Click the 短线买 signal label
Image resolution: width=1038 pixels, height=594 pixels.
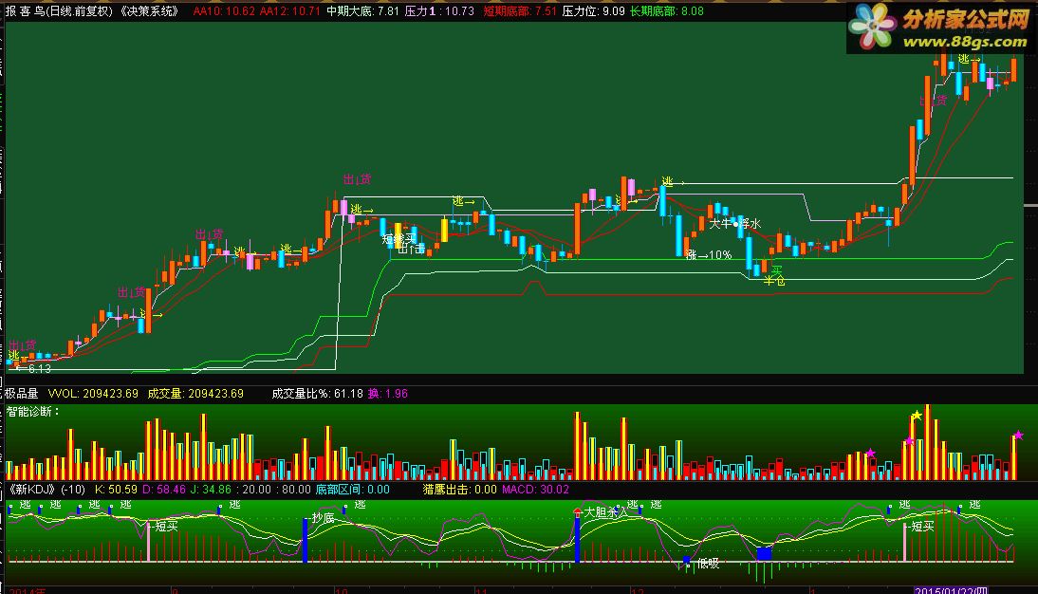(x=399, y=238)
